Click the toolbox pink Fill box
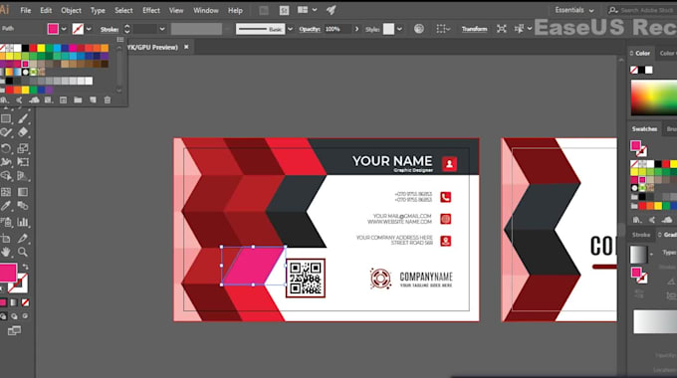 coord(8,273)
